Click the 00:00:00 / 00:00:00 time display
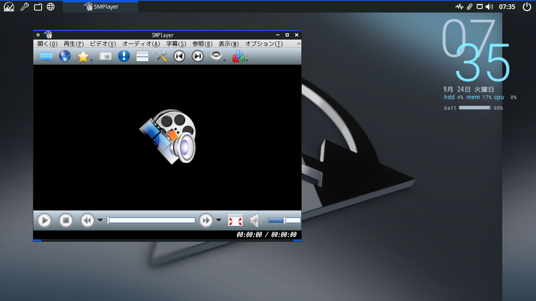This screenshot has height=301, width=536. tap(266, 235)
